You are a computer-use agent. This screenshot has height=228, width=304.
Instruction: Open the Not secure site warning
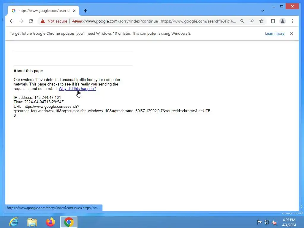pyautogui.click(x=54, y=21)
